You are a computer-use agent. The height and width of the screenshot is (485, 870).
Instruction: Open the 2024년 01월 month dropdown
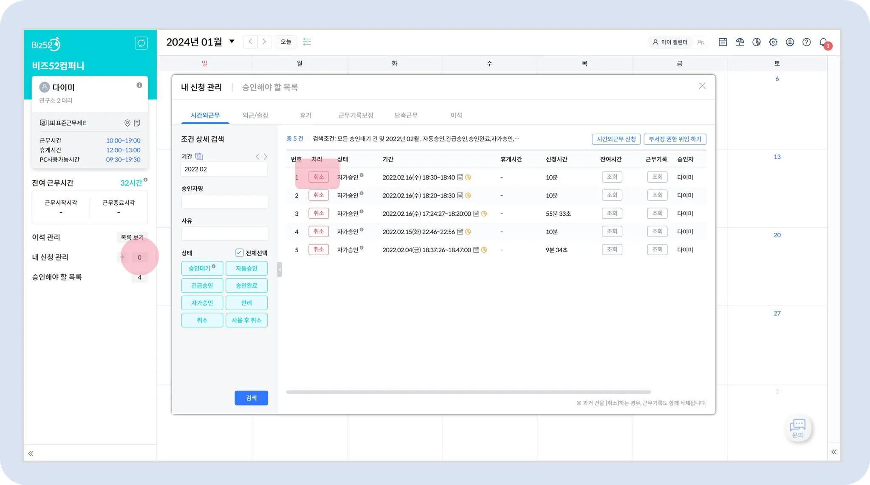[232, 42]
